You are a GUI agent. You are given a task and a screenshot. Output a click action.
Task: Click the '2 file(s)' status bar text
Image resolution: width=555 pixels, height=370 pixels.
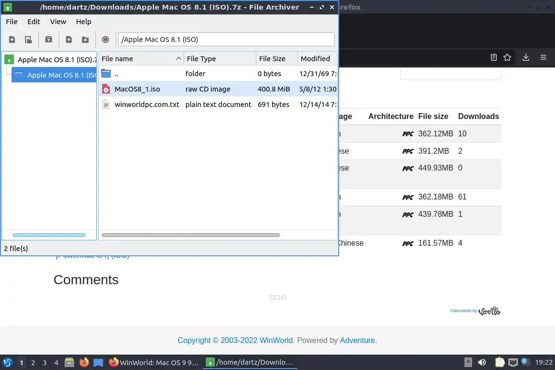point(16,249)
